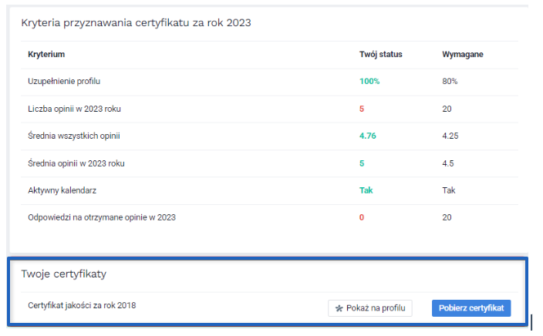The image size is (543, 336).
Task: Click the Pokaż na profilu button
Action: point(370,308)
